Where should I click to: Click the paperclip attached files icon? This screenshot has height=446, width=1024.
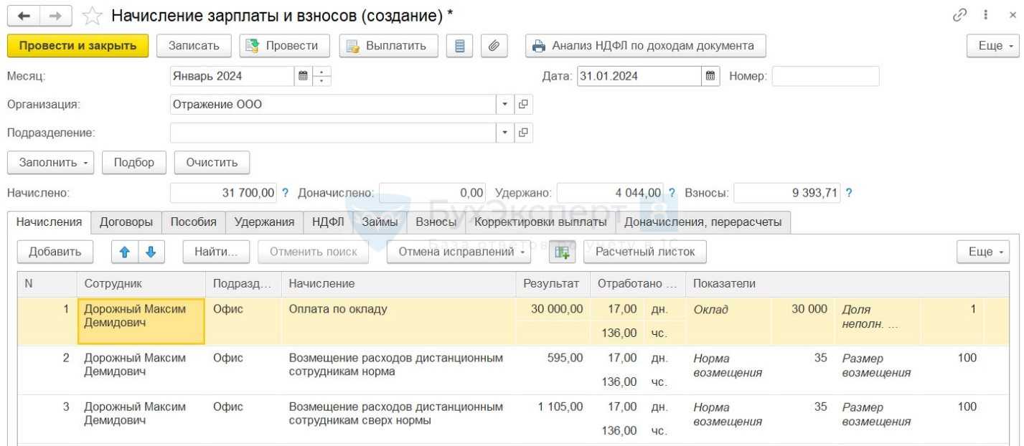pyautogui.click(x=494, y=46)
